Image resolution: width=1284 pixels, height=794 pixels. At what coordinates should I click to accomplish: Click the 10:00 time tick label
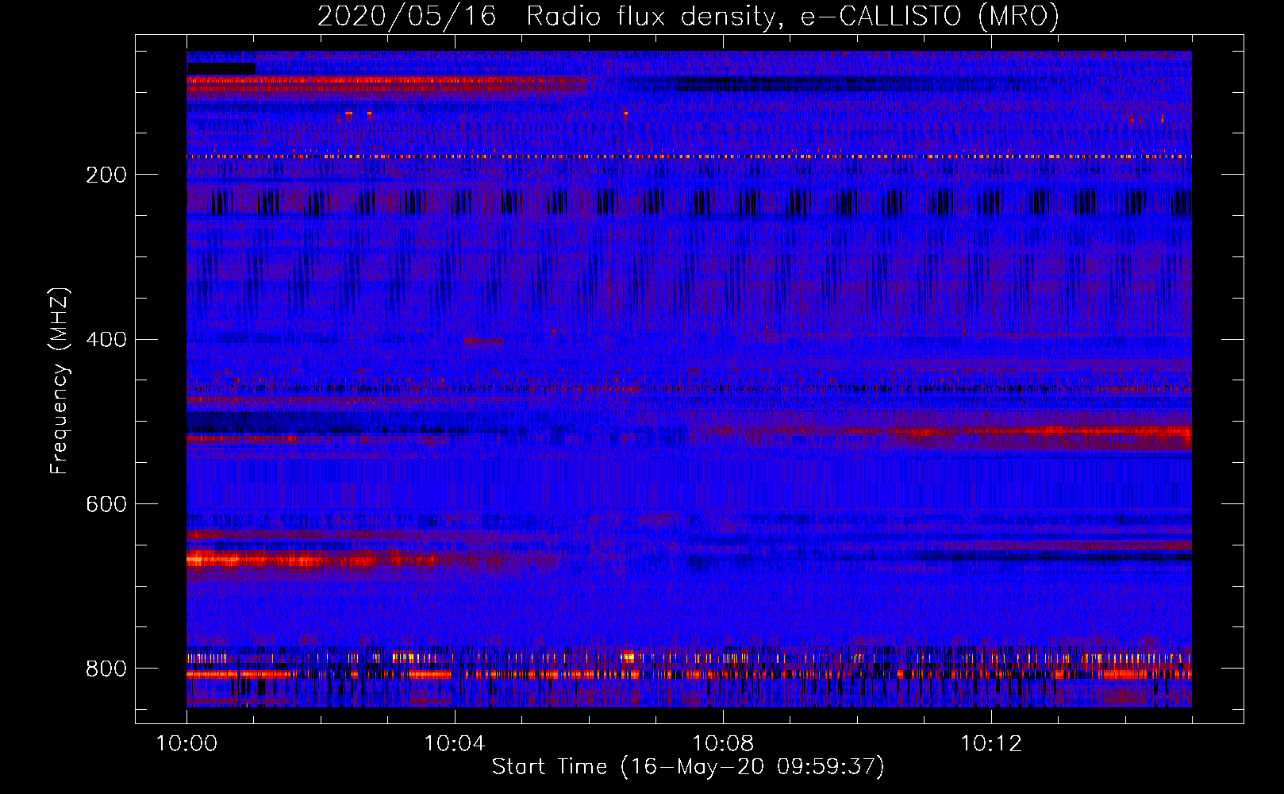[186, 744]
